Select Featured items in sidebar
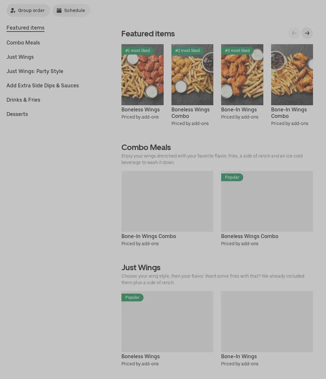 (25, 28)
